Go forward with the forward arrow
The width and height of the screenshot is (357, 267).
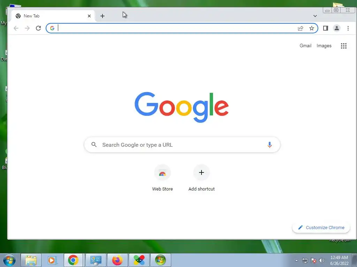tap(27, 28)
